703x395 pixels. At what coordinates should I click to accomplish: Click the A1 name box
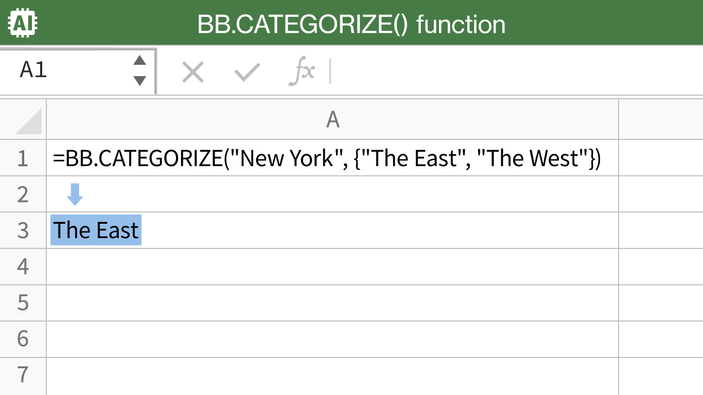pyautogui.click(x=67, y=70)
